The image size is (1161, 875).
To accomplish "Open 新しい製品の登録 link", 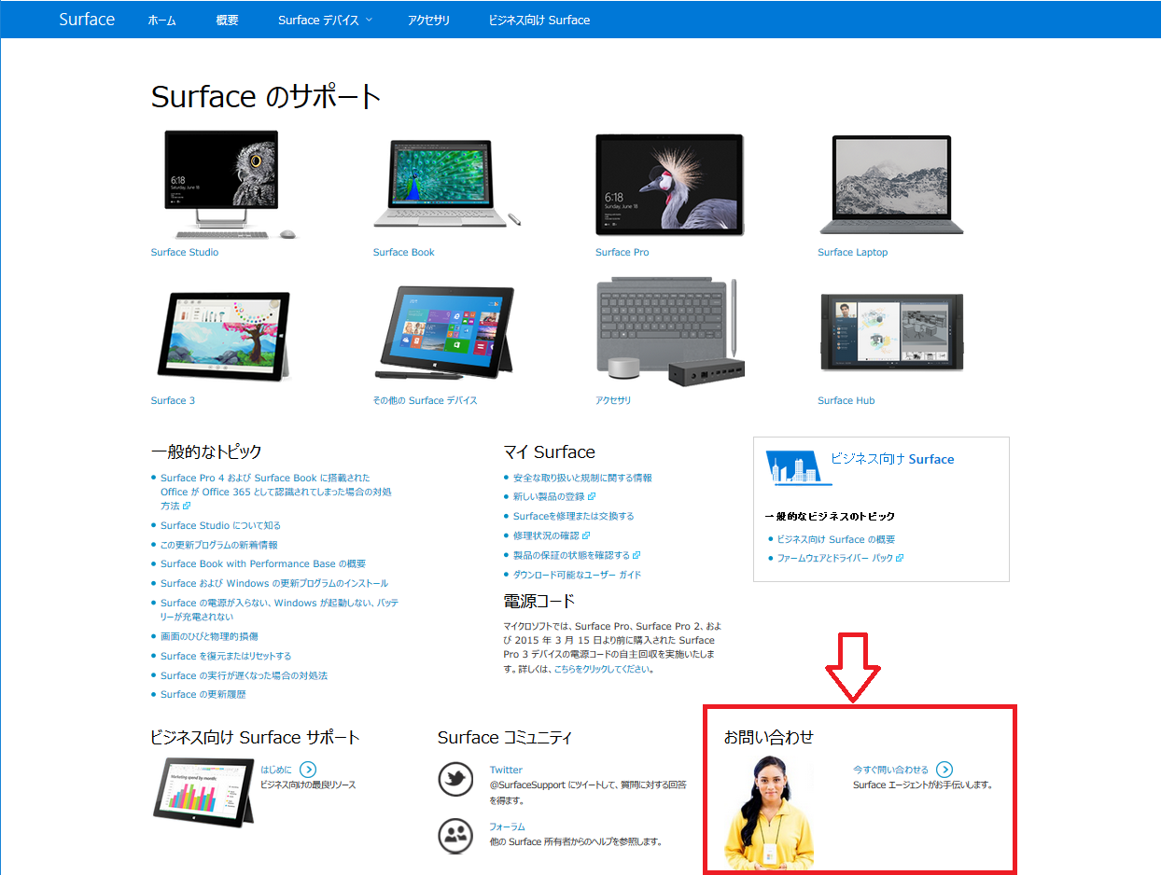I will point(554,496).
